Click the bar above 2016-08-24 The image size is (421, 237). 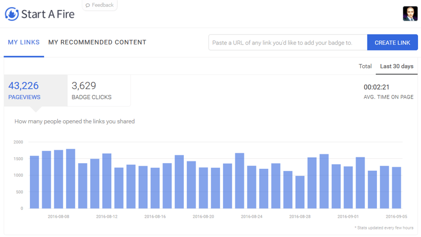[x=251, y=187]
